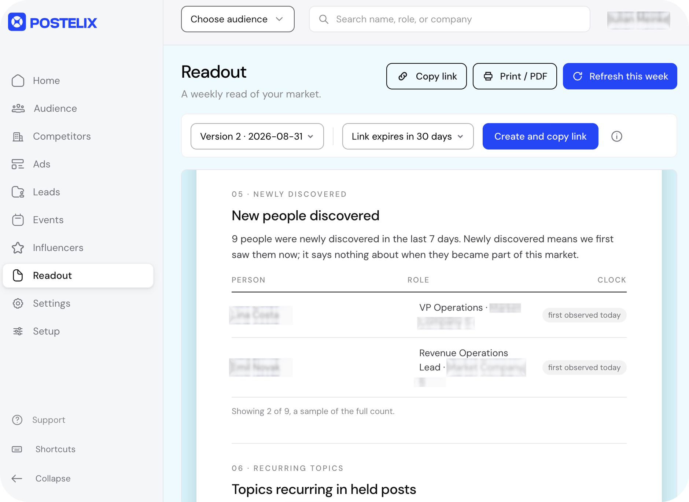The height and width of the screenshot is (502, 689).
Task: Open the Home menu item
Action: 46,81
